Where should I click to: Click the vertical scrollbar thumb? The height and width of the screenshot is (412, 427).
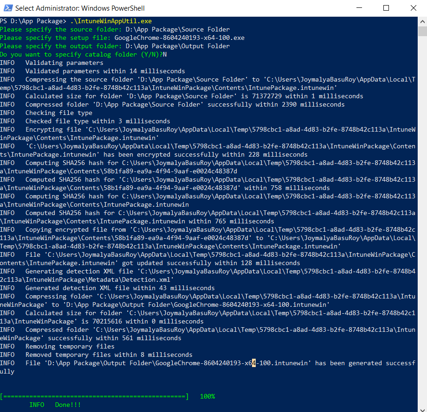pos(422,31)
